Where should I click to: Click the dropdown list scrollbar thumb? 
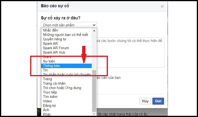click(x=94, y=91)
